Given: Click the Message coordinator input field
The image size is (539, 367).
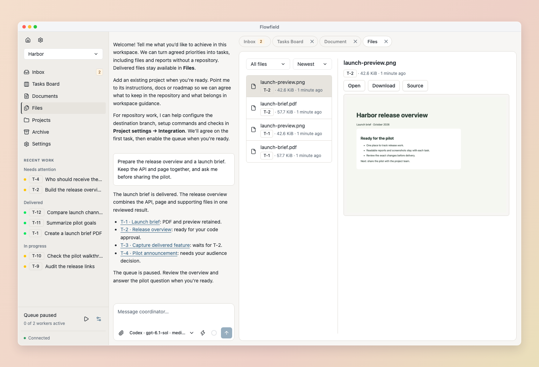Looking at the screenshot, I should tap(174, 312).
